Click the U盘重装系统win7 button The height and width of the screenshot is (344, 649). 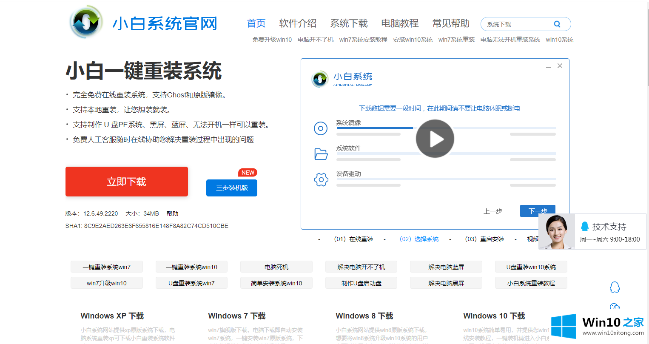point(191,283)
